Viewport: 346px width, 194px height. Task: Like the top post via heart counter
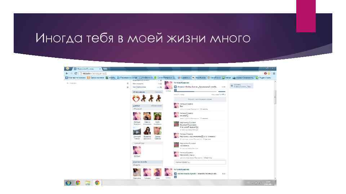pyautogui.click(x=223, y=94)
